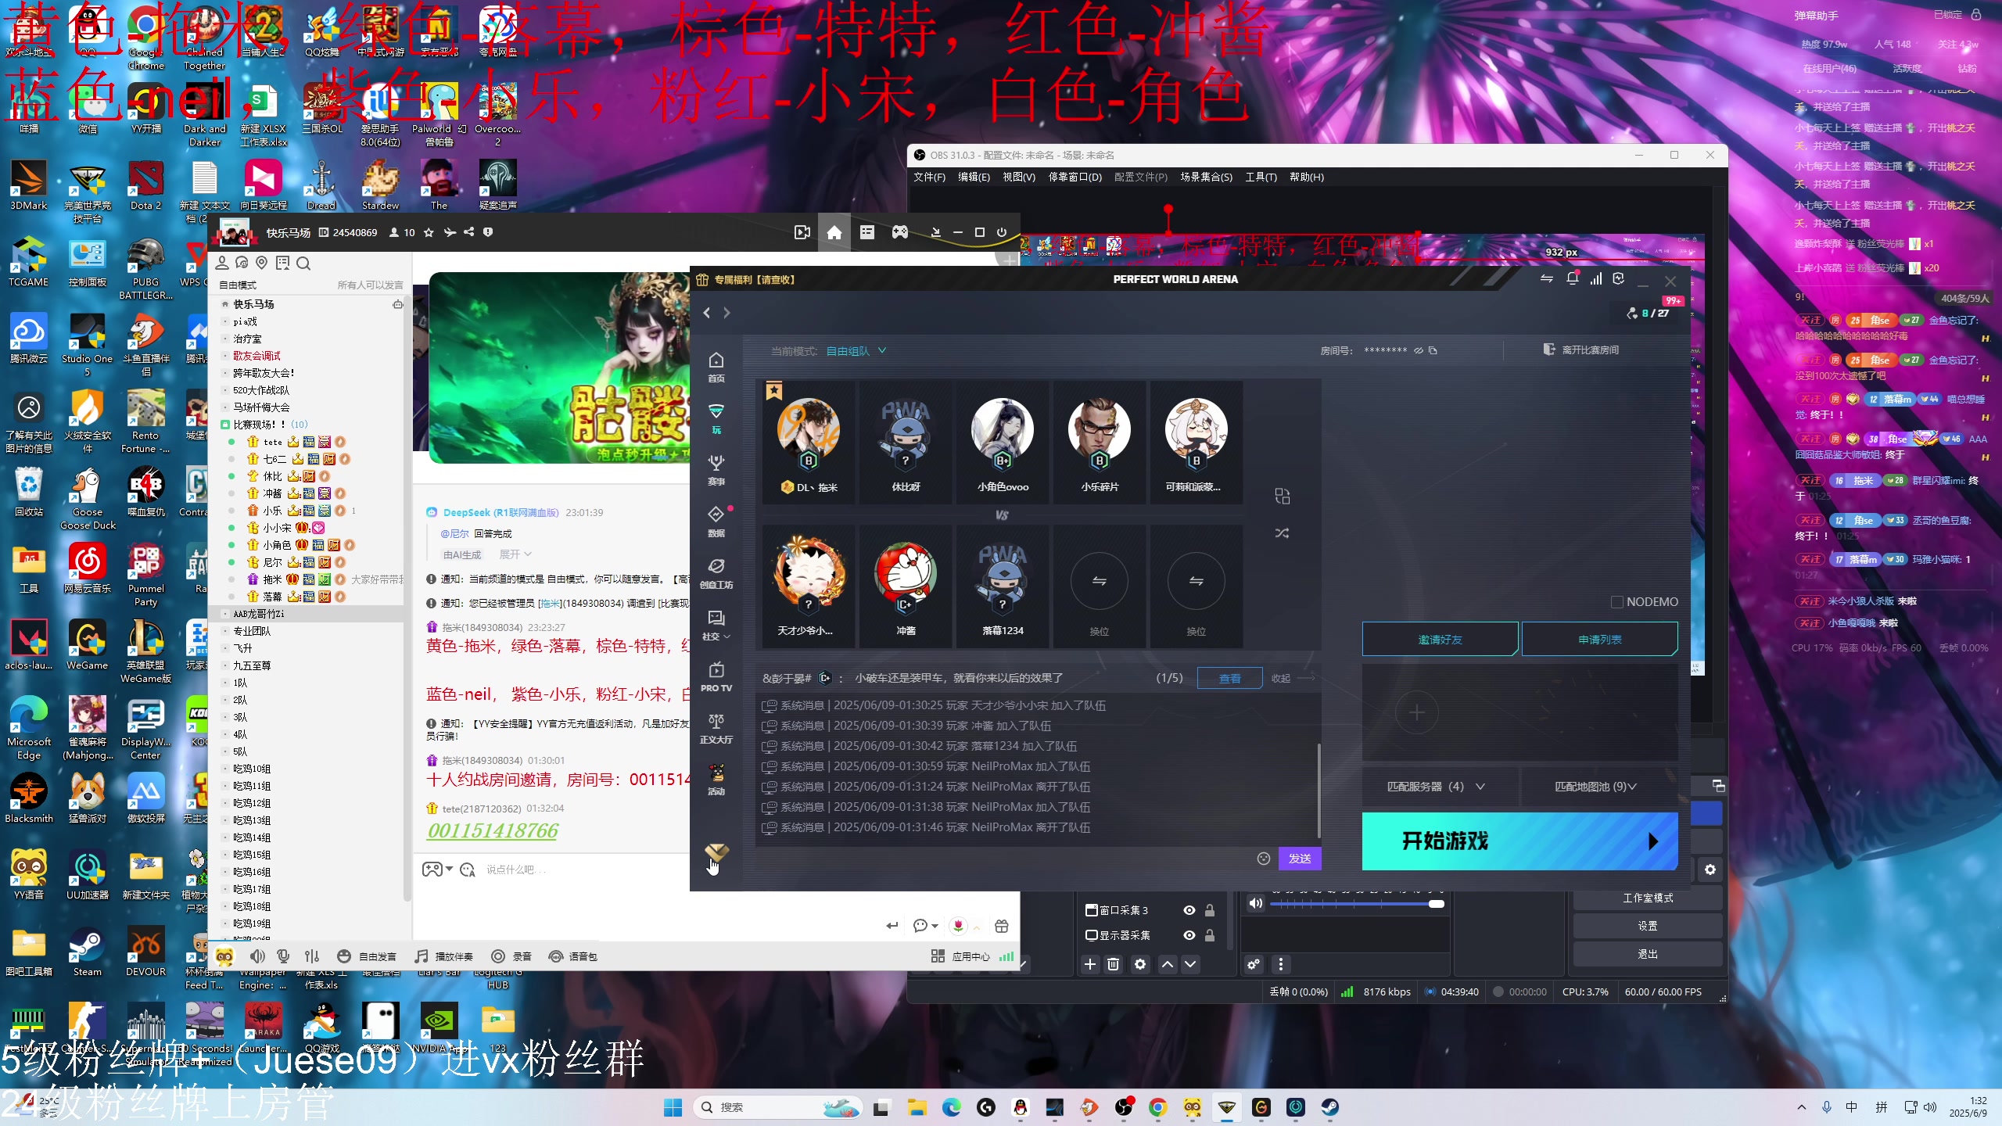This screenshot has height=1126, width=2002.
Task: Open OBS audio mixer advanced settings gears
Action: [x=1254, y=964]
